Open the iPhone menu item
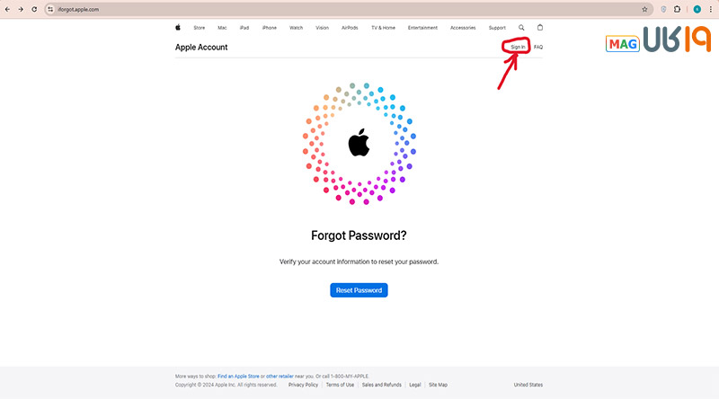The height and width of the screenshot is (399, 719). point(270,28)
